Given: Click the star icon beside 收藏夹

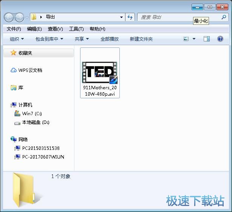Looking at the screenshot, I should [x=13, y=53].
